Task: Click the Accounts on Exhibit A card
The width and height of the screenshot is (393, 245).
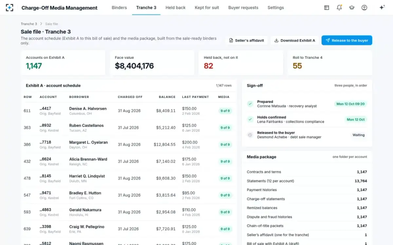Action: click(x=63, y=63)
